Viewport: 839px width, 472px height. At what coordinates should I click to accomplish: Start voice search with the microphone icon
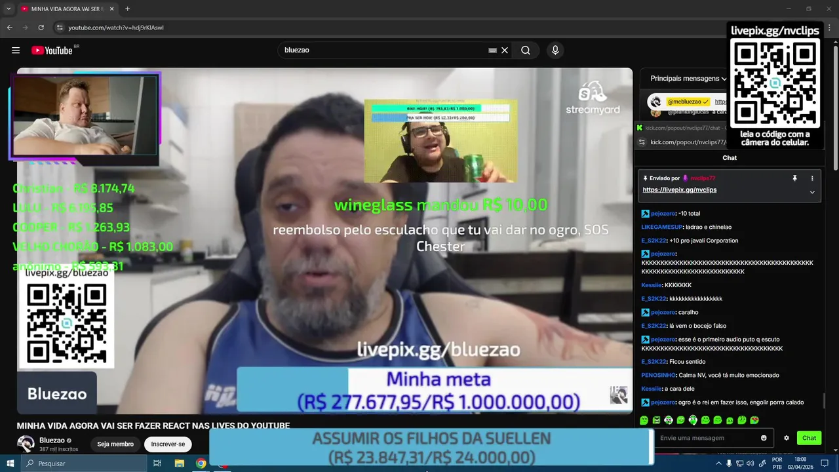555,50
